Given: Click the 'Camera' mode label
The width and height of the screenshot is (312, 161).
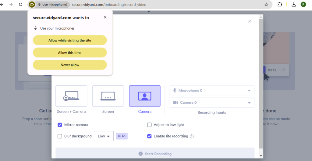Looking at the screenshot, I should tap(145, 112).
